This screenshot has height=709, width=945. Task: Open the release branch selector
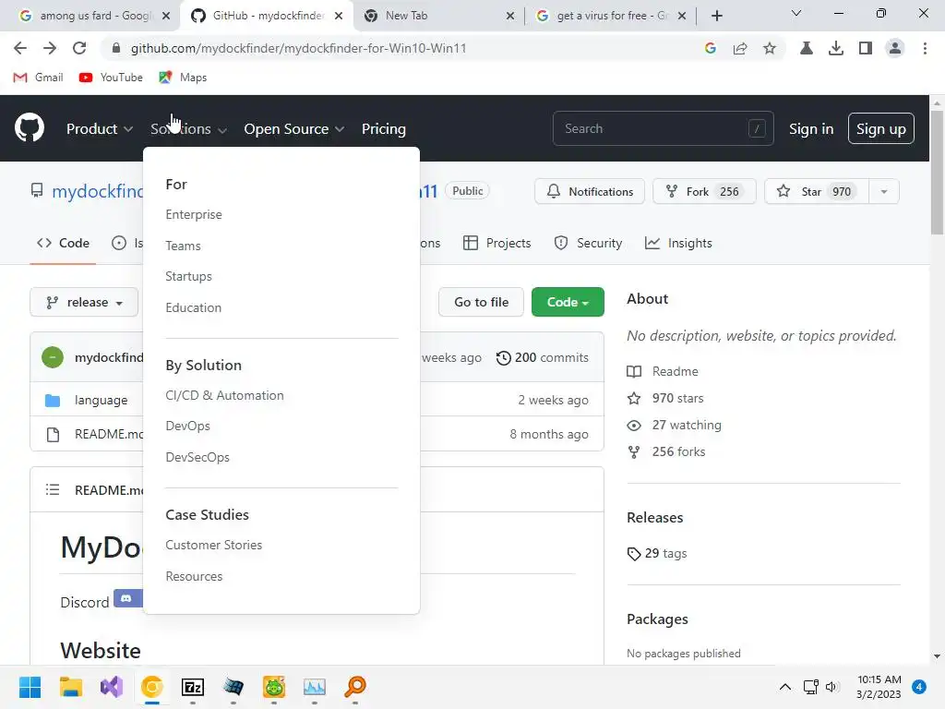point(84,302)
